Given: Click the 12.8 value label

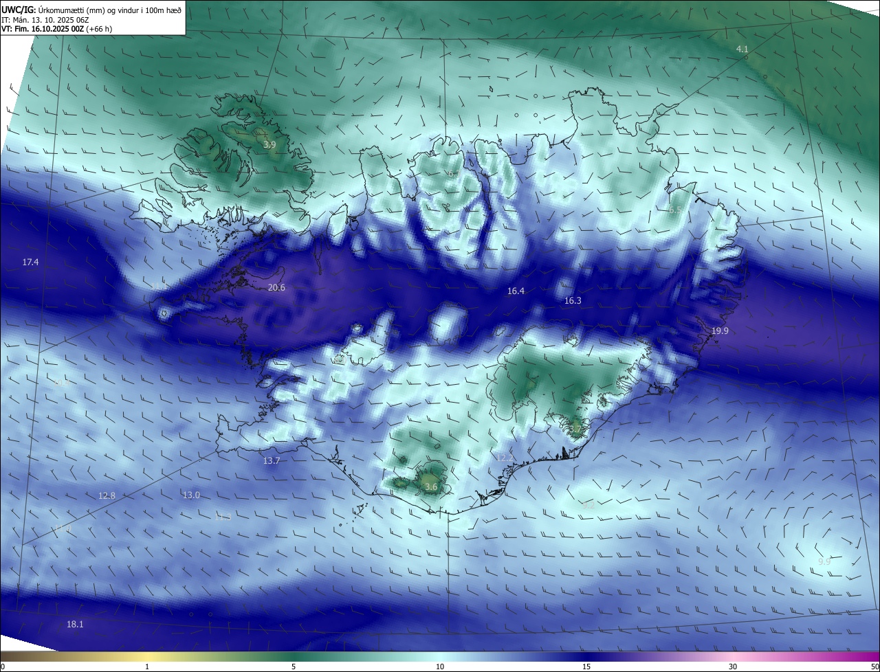Looking at the screenshot, I should pyautogui.click(x=107, y=495).
